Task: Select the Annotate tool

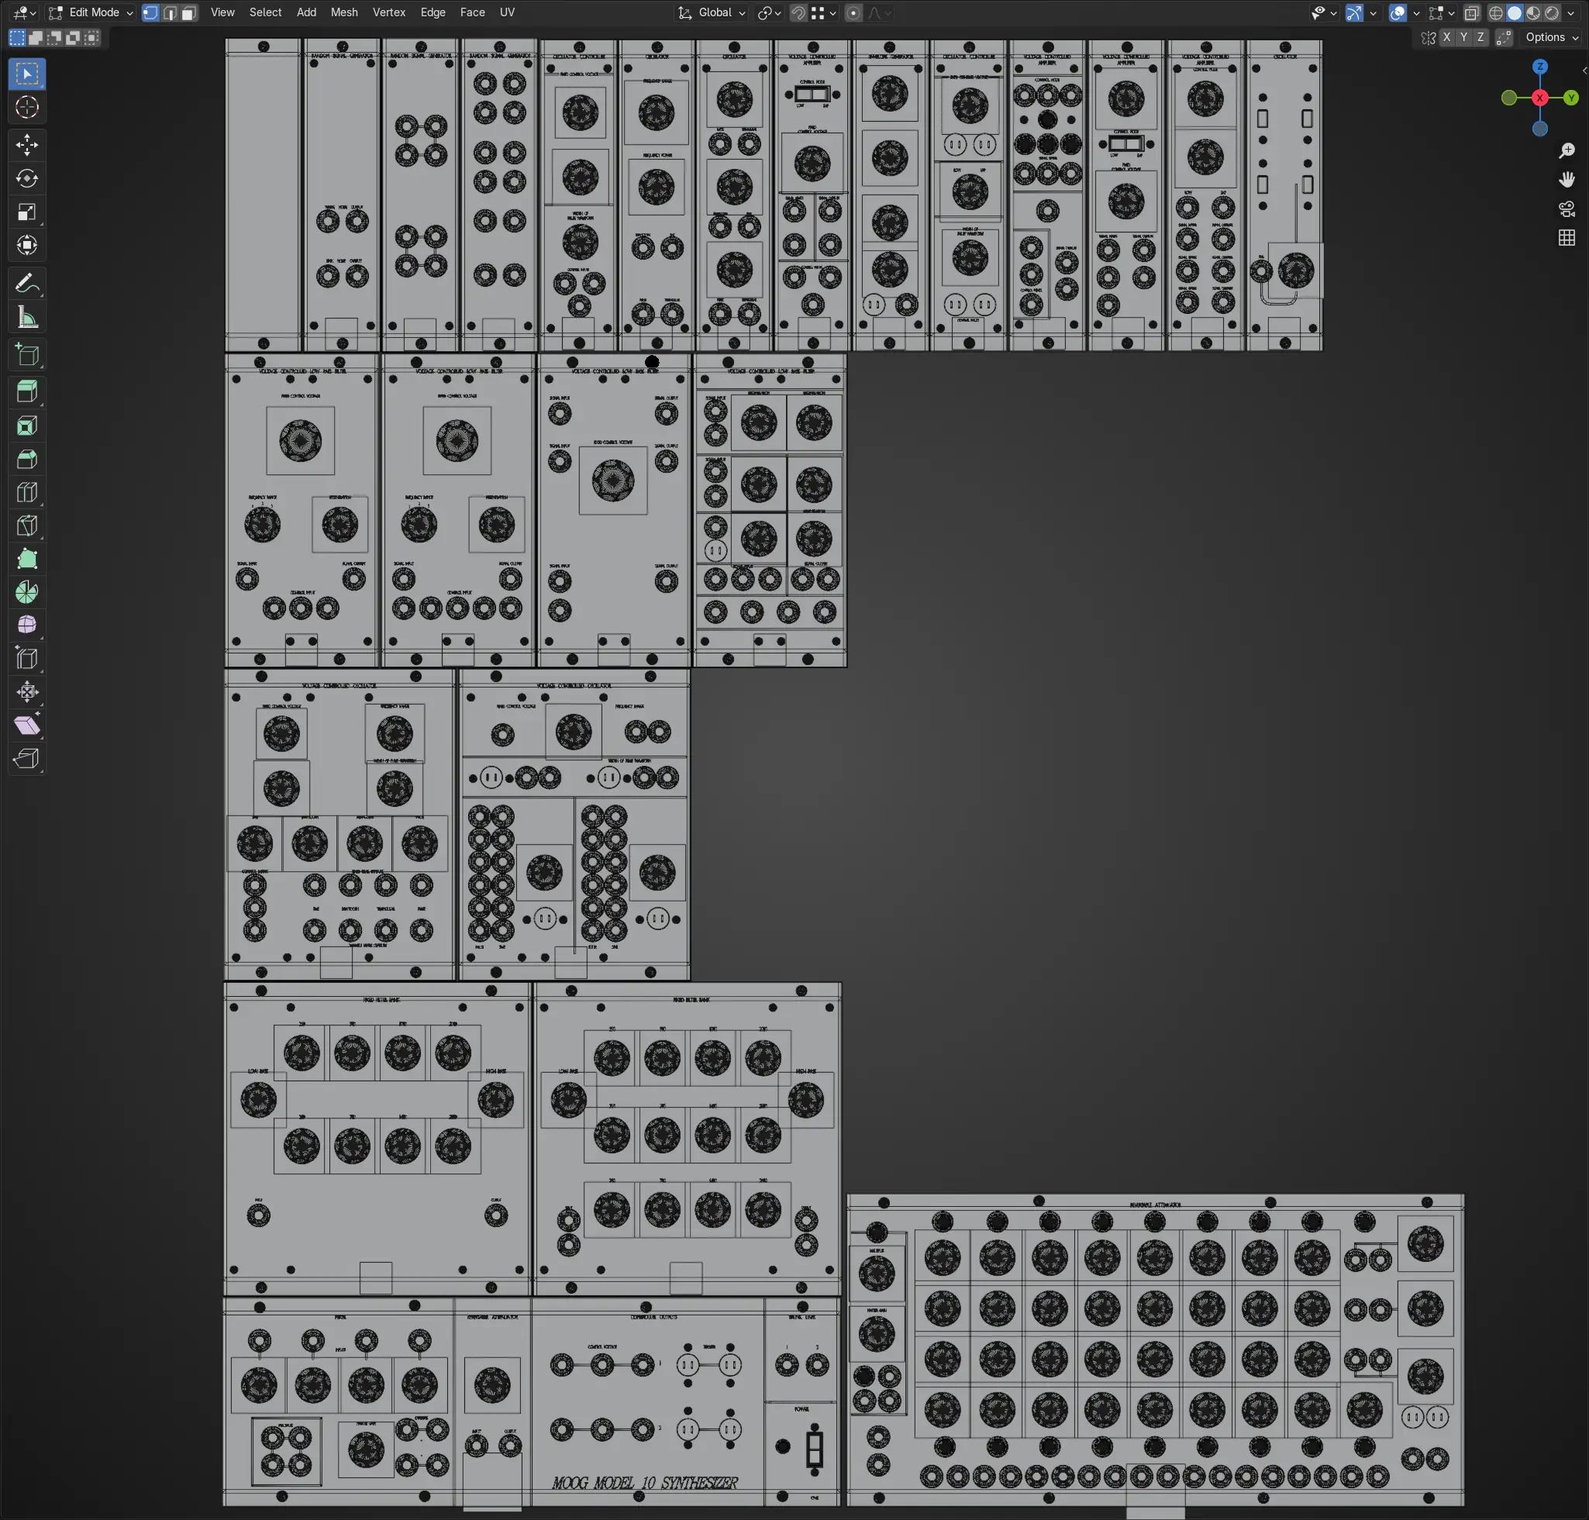Action: pos(26,284)
